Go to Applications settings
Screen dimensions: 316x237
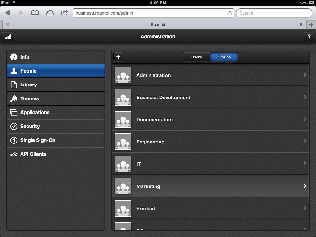(x=56, y=112)
